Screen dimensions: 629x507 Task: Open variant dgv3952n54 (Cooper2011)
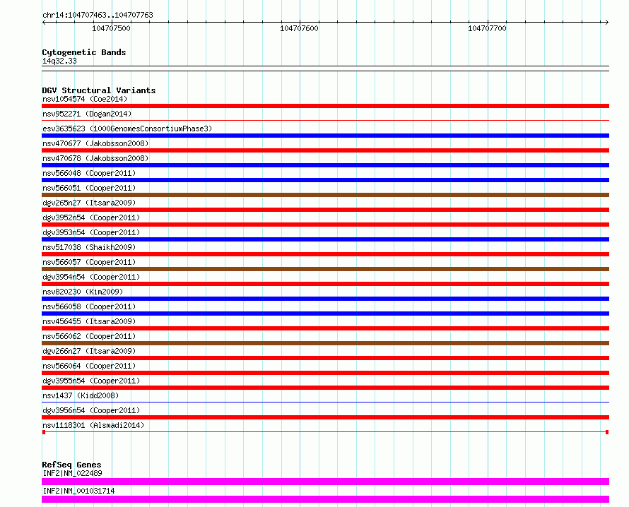[91, 217]
